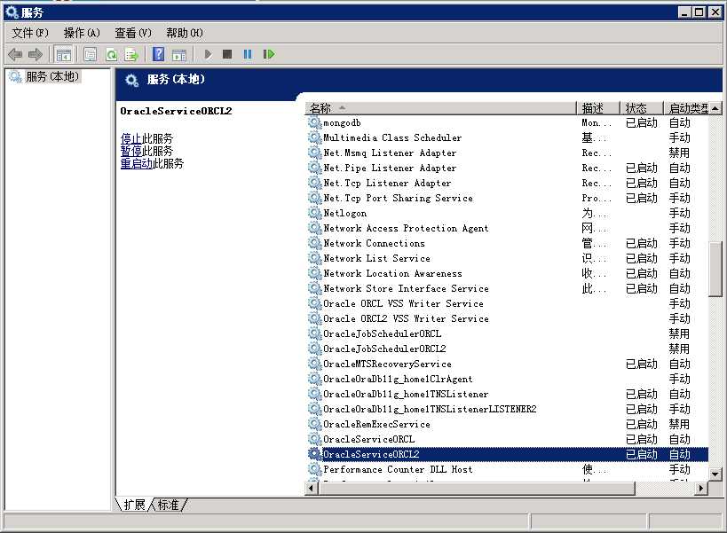
Task: Click the horizontal scrollbar thumb
Action: (x=477, y=488)
